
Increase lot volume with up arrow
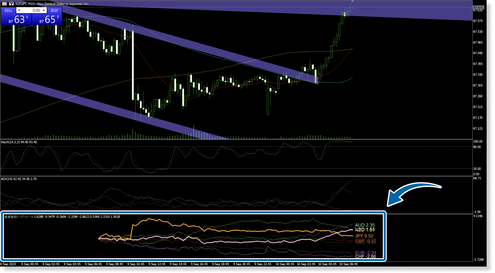(44, 10)
